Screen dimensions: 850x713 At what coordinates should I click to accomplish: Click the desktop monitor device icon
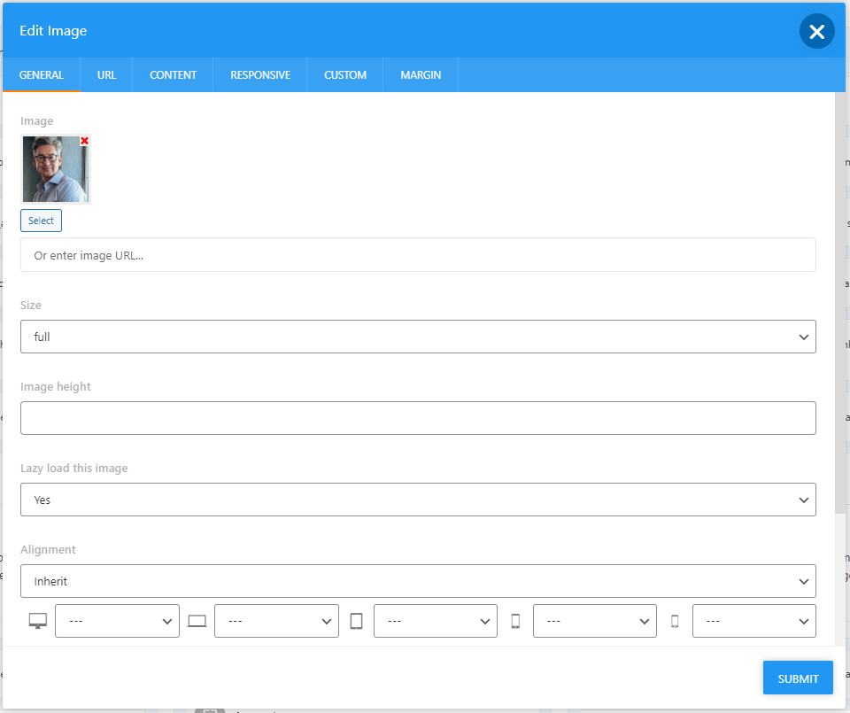(x=38, y=621)
